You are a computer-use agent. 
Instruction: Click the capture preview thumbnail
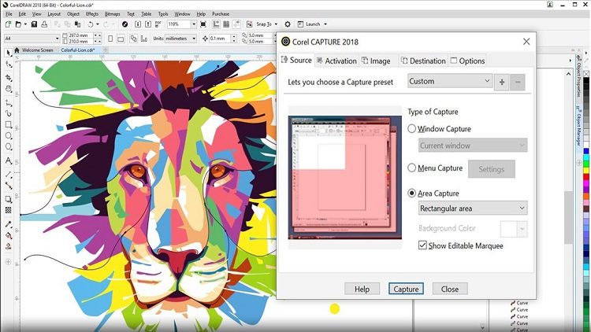tap(345, 178)
